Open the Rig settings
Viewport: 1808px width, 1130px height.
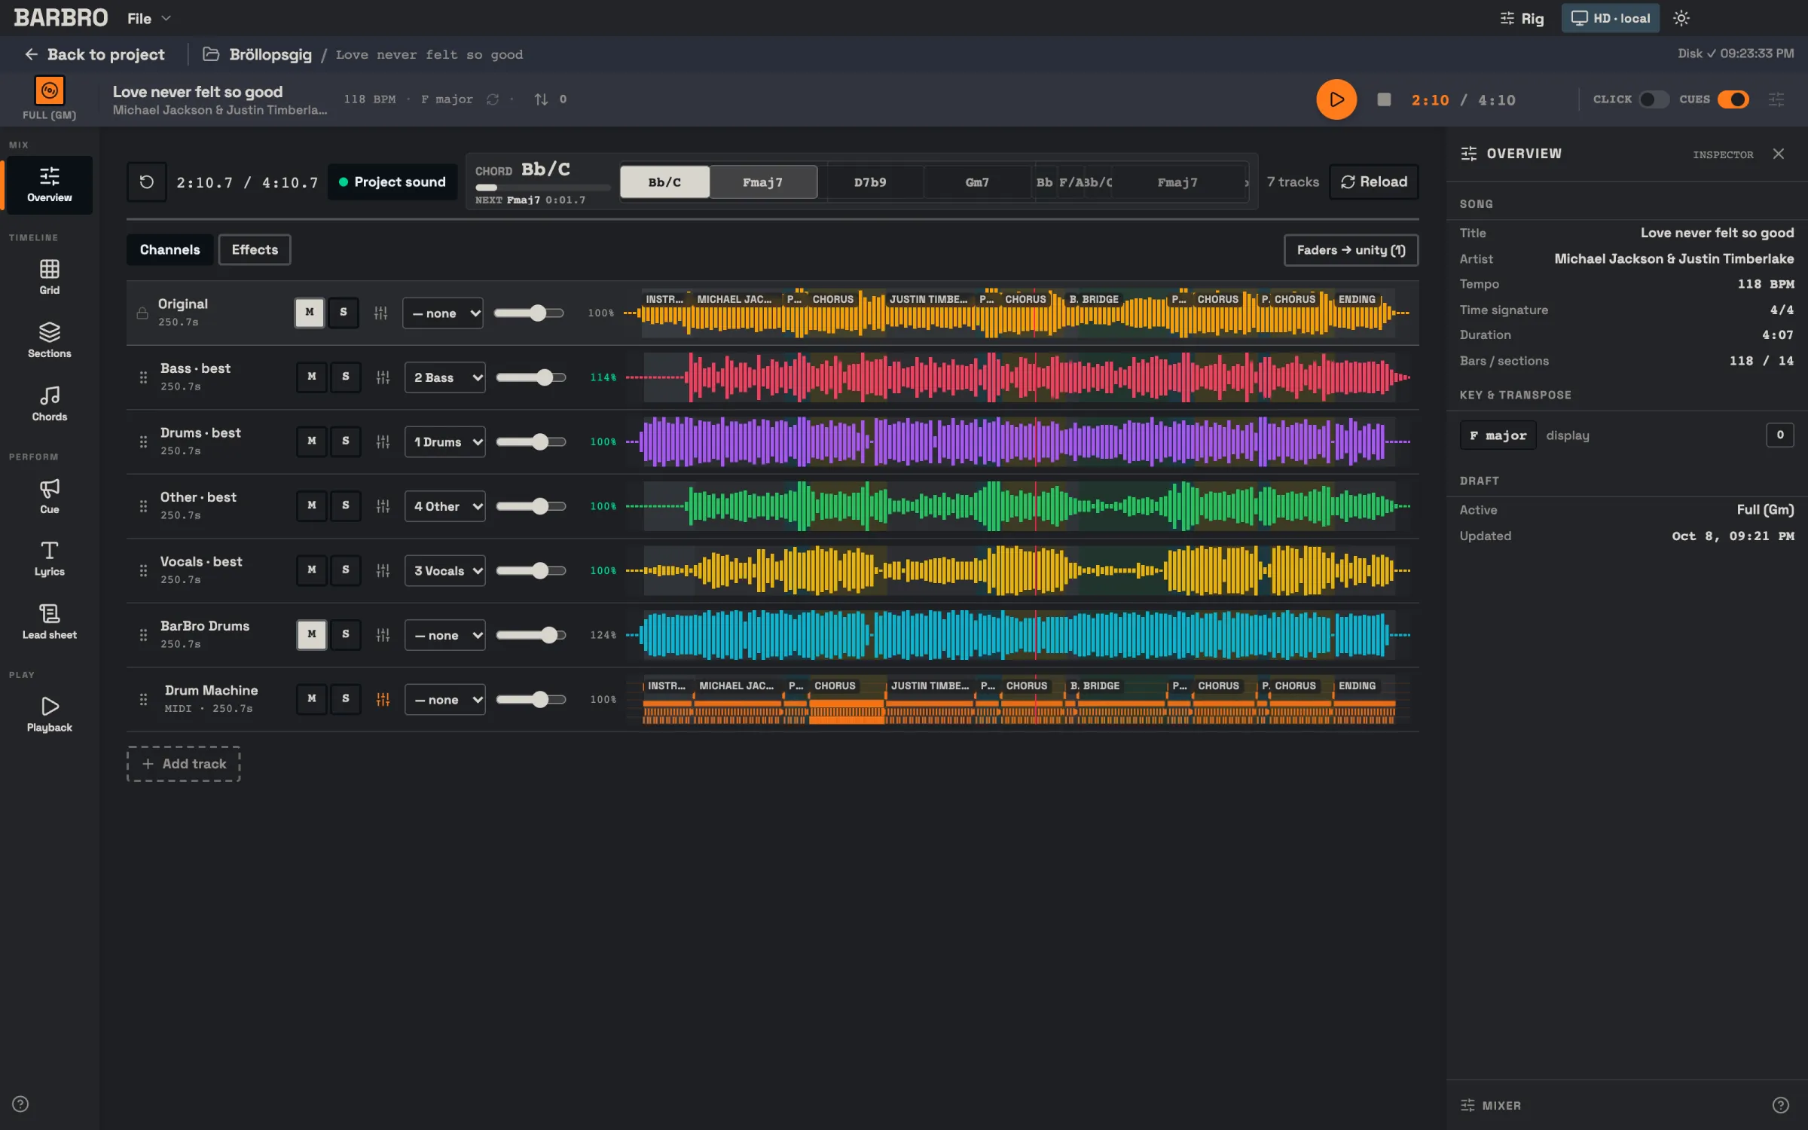tap(1521, 18)
